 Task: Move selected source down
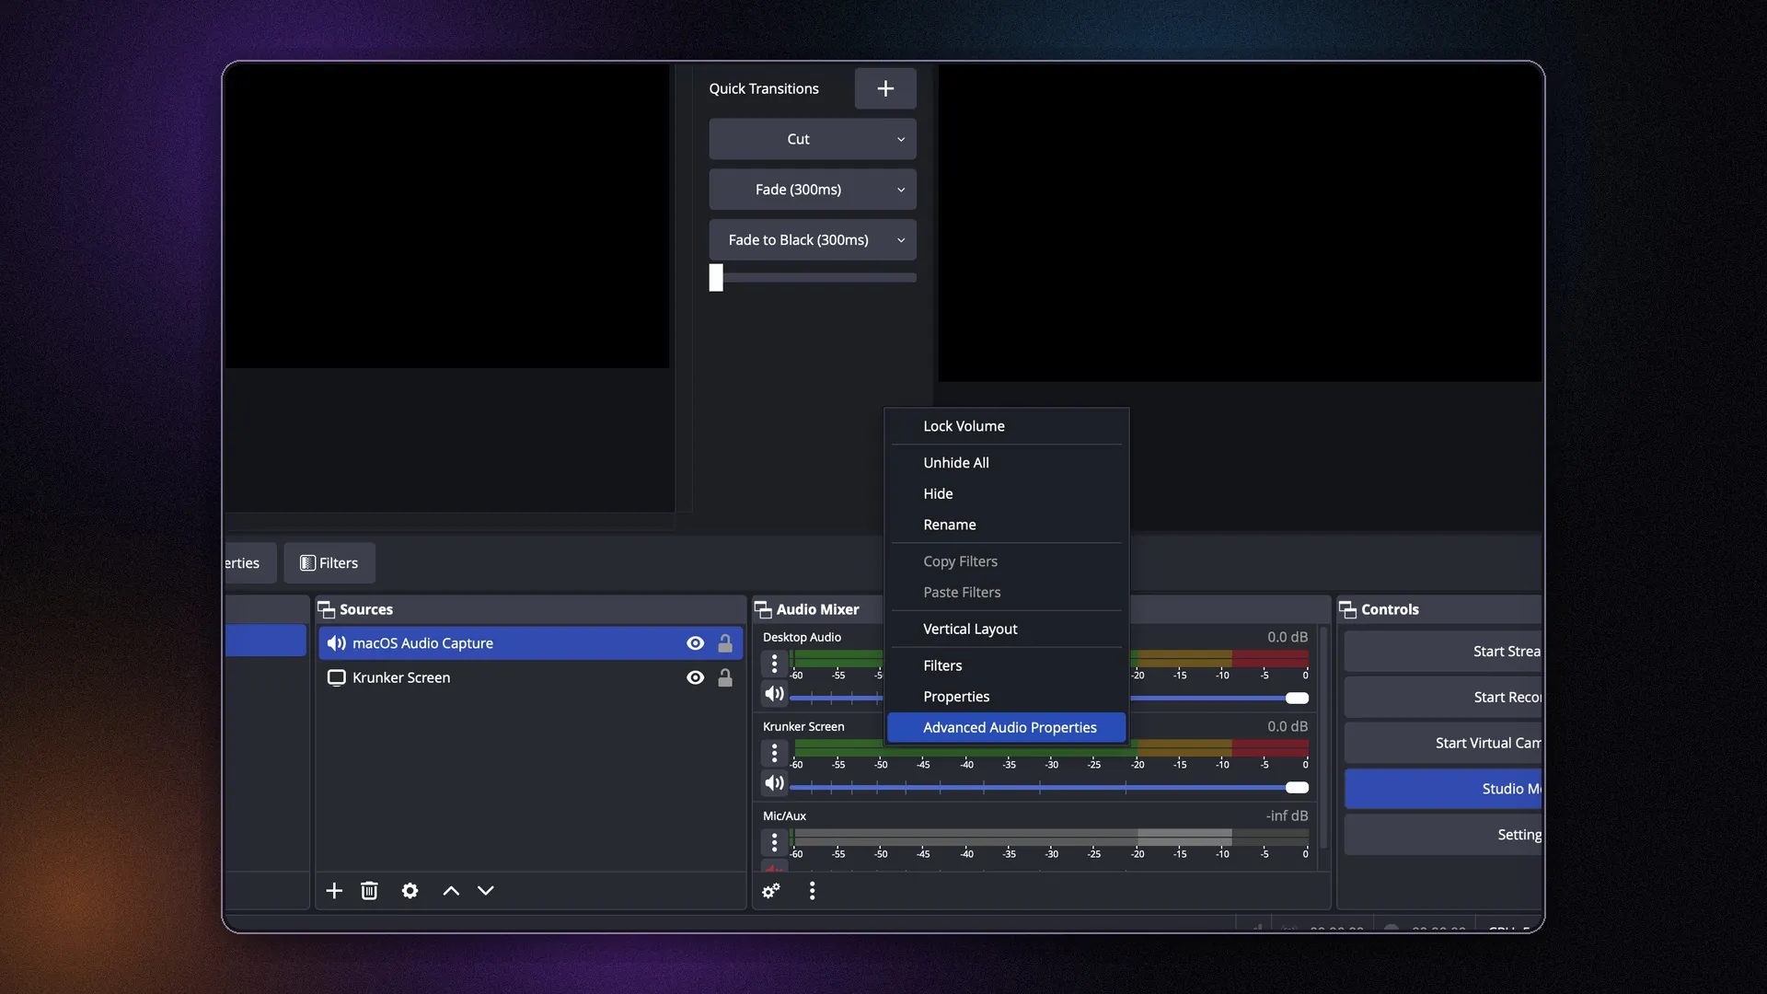click(x=486, y=891)
